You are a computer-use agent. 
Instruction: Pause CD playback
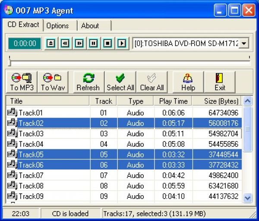[93, 43]
